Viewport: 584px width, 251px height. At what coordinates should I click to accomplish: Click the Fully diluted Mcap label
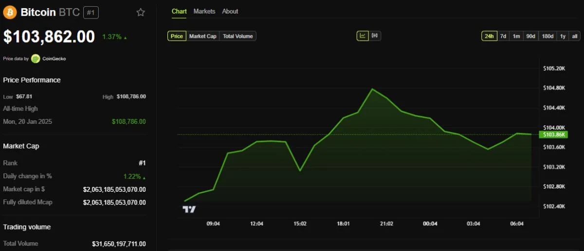click(28, 202)
